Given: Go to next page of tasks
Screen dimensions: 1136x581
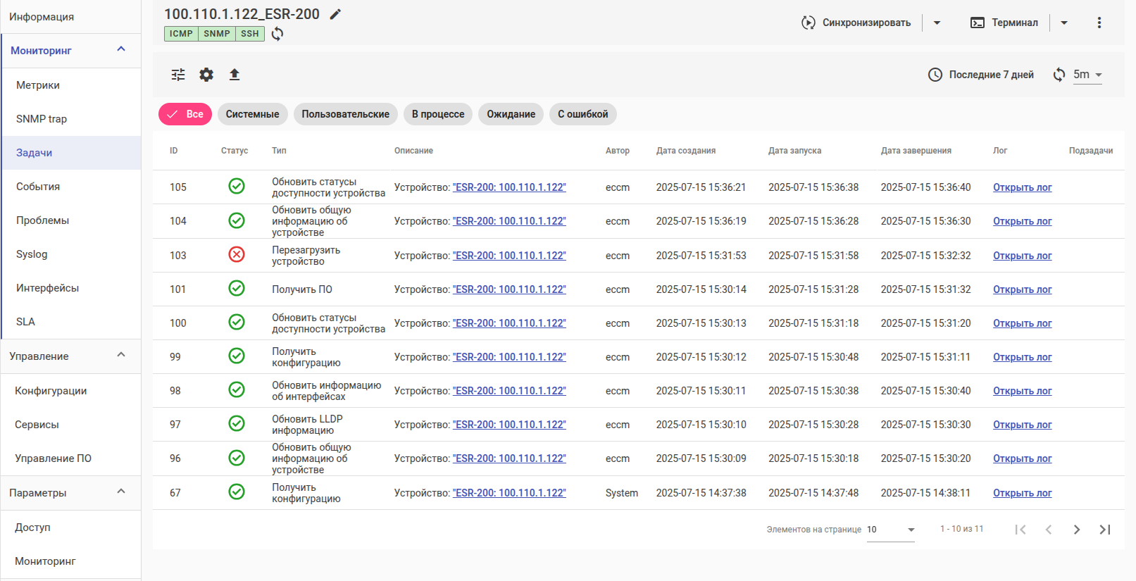Looking at the screenshot, I should click(1076, 530).
